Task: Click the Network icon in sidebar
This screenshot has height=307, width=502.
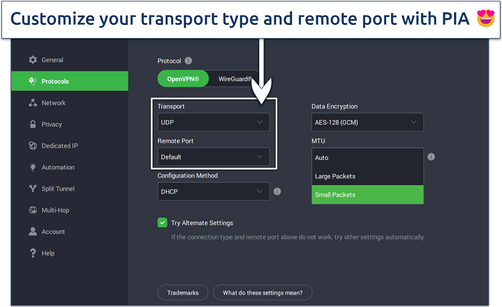Action: pyautogui.click(x=33, y=103)
